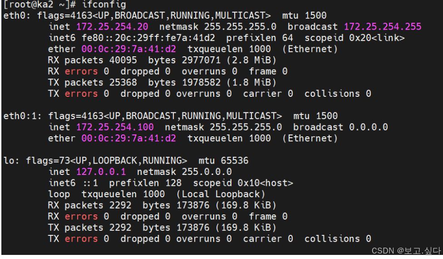Viewport: 443px width, 259px height.
Task: Click the 'prefixlen 128' value
Action: [x=146, y=183]
